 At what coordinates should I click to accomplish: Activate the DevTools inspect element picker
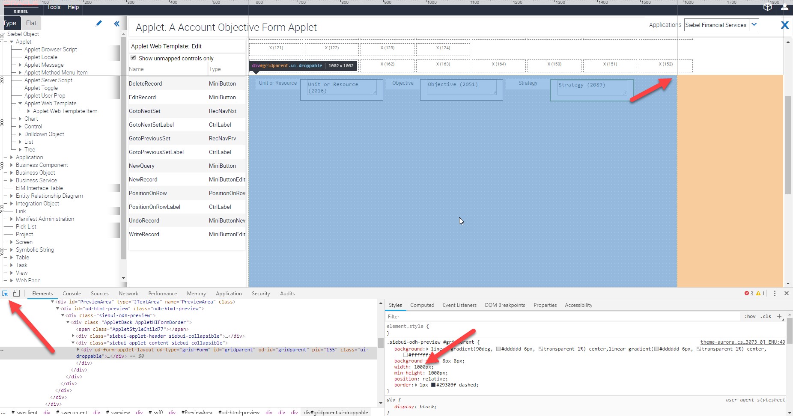pos(5,293)
